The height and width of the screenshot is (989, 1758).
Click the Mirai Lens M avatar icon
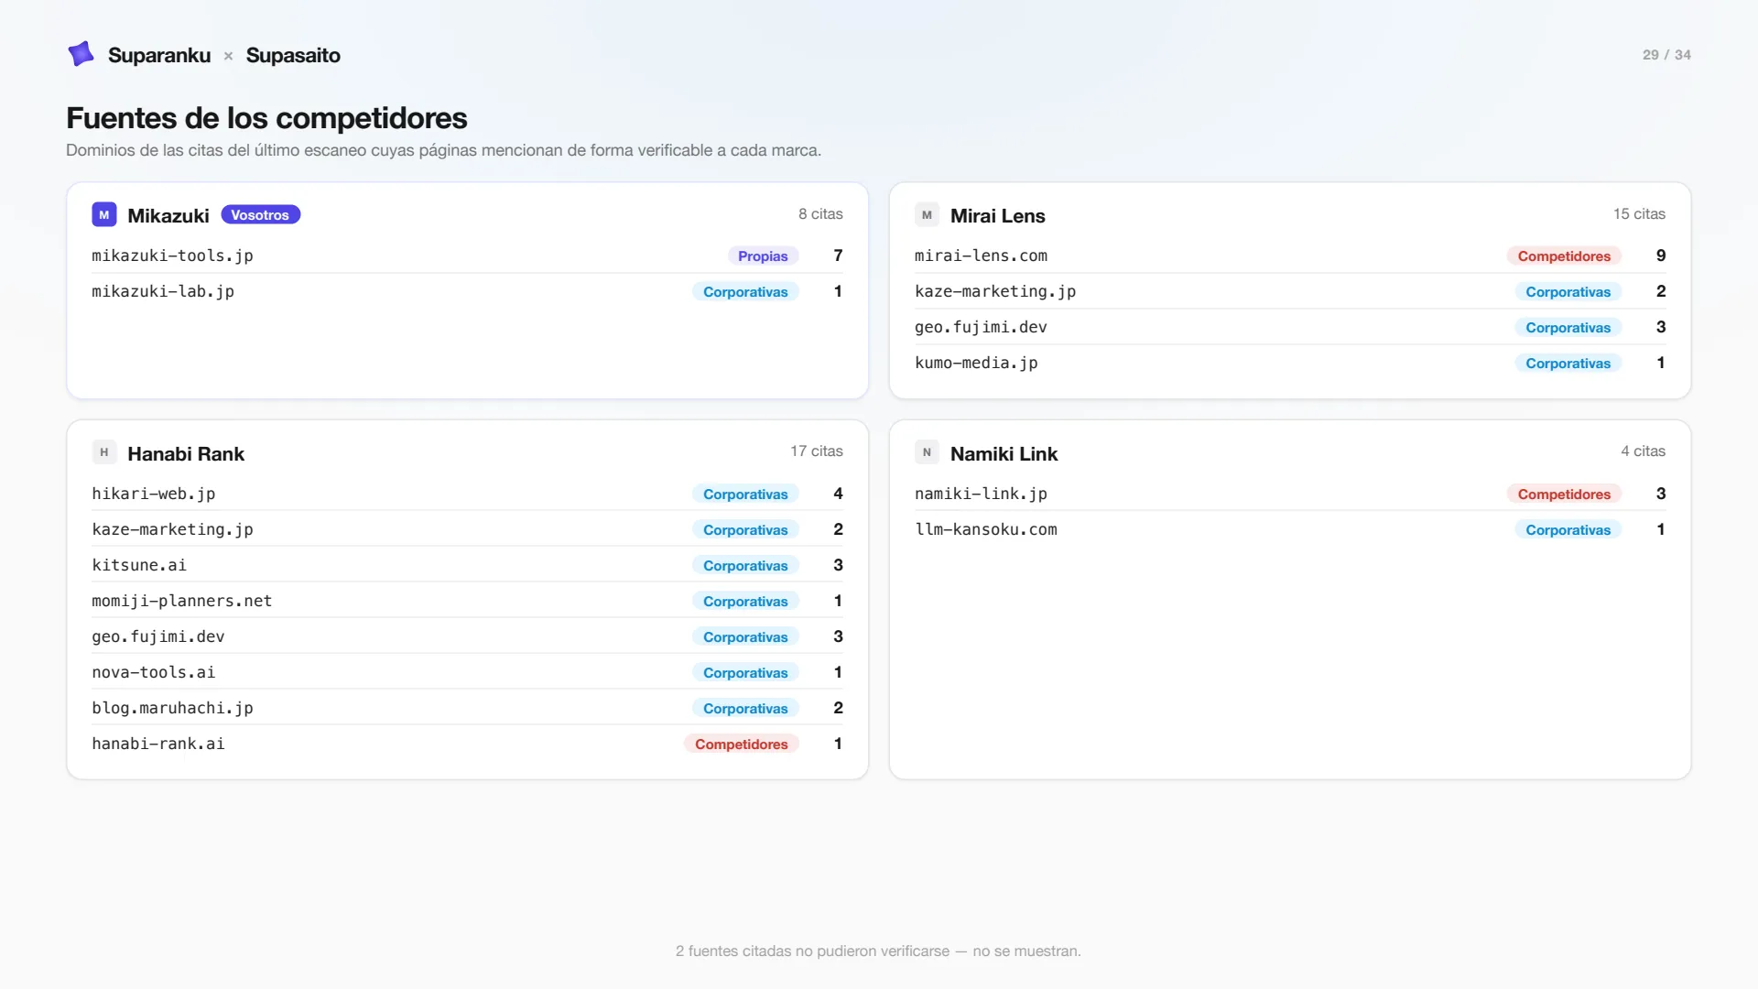click(927, 214)
